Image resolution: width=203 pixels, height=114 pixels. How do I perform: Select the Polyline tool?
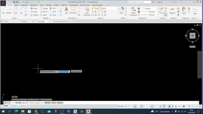click(x=9, y=10)
